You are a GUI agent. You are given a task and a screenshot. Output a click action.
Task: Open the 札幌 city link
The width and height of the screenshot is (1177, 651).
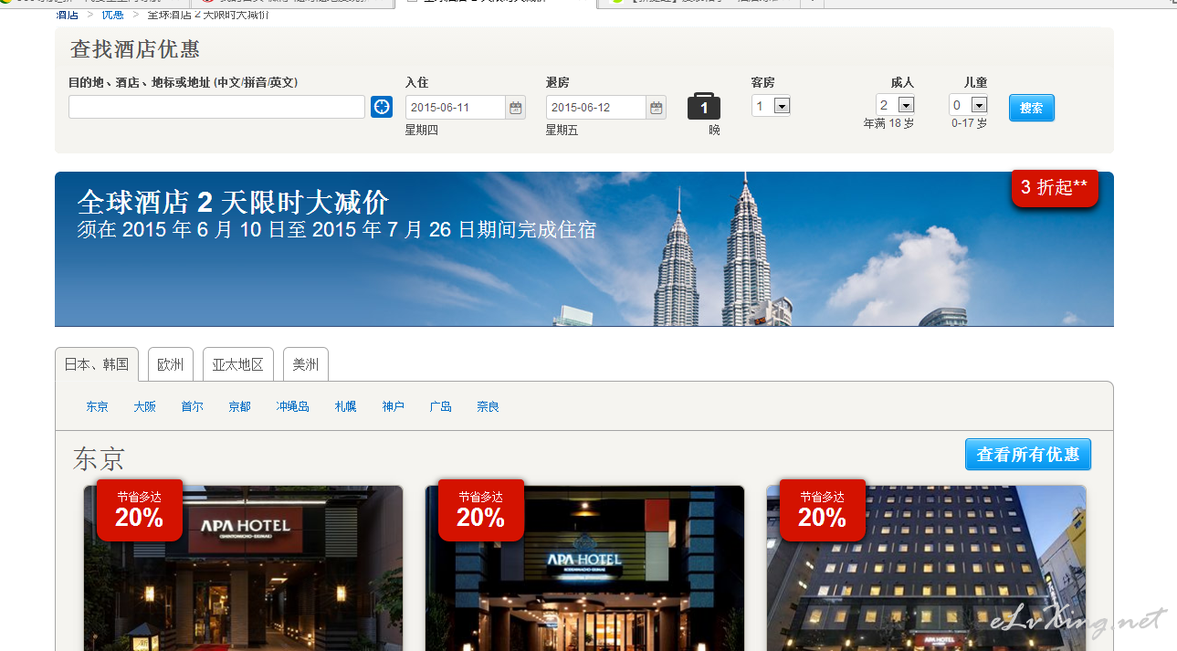(346, 407)
